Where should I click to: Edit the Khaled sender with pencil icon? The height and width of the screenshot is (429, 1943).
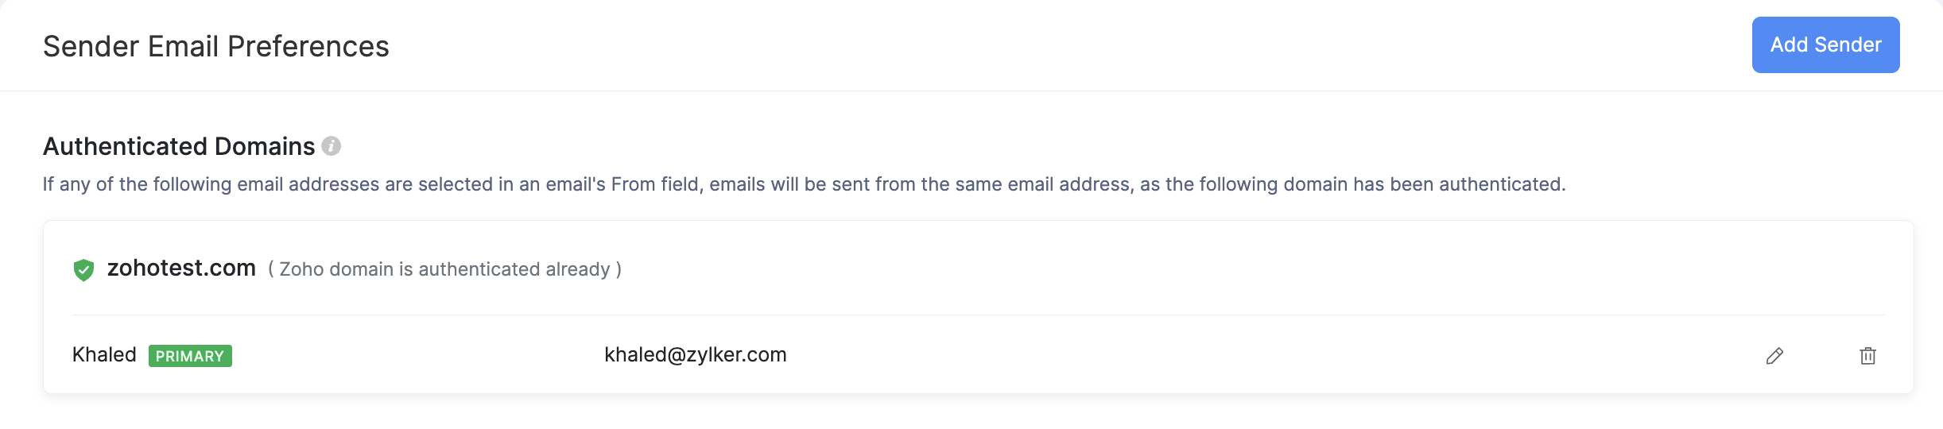click(x=1774, y=356)
